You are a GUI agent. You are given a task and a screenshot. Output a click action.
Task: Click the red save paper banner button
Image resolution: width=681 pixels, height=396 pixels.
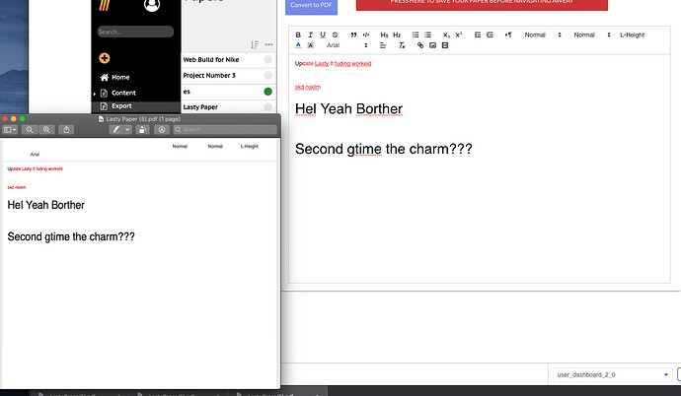(x=482, y=4)
